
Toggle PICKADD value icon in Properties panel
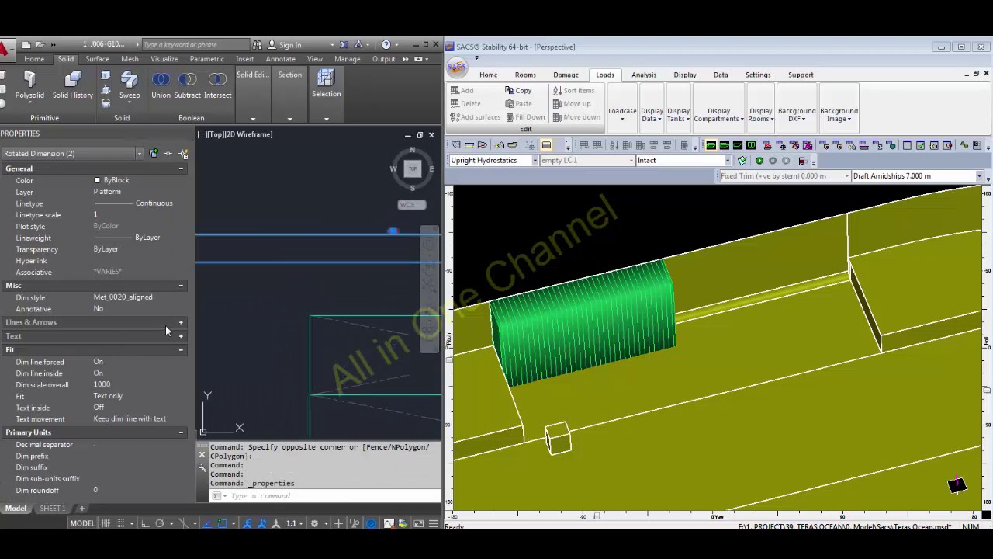point(154,154)
